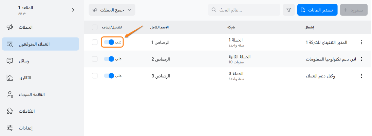This screenshot has width=372, height=136.
Task: Expand the المقعد 1 team switcher chevron
Action: click(73, 10)
